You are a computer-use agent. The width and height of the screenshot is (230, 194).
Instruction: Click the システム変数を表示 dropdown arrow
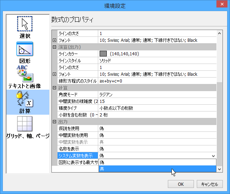pyautogui.click(x=214, y=156)
